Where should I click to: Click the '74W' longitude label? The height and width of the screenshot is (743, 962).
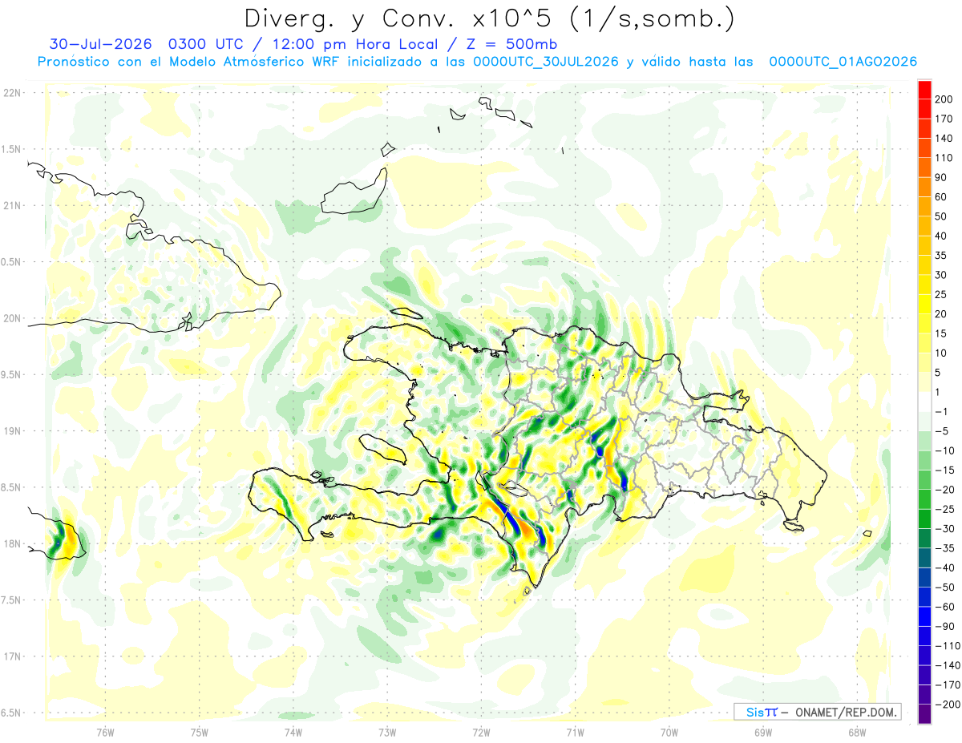(x=293, y=733)
